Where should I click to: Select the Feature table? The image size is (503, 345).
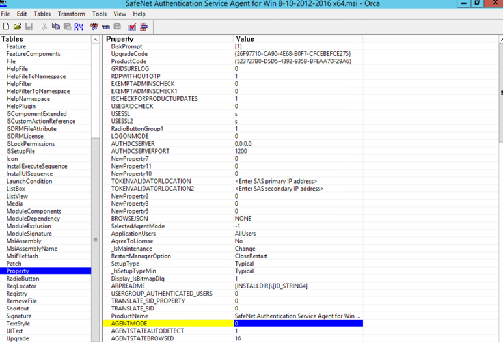16,46
